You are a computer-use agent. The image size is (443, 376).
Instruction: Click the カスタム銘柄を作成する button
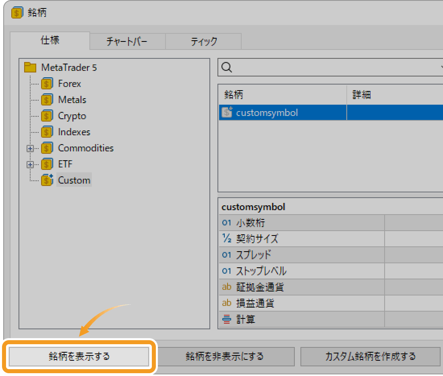coord(371,356)
